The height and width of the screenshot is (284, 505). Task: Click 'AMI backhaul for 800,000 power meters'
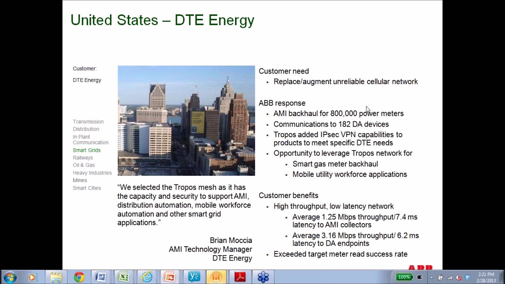339,114
